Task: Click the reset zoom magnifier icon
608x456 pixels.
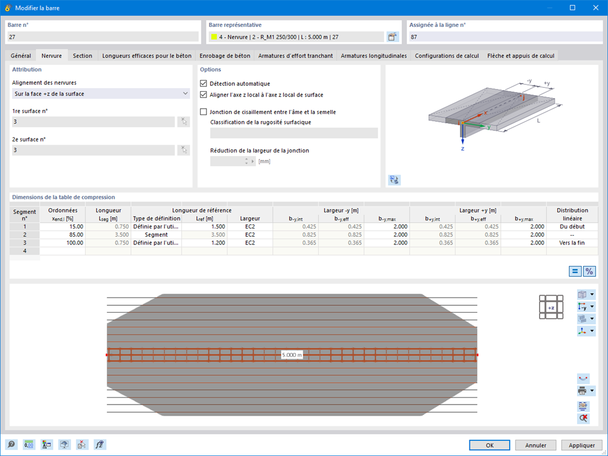Action: (x=583, y=418)
